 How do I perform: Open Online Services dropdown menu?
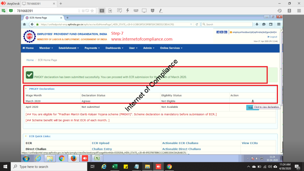click(171, 48)
